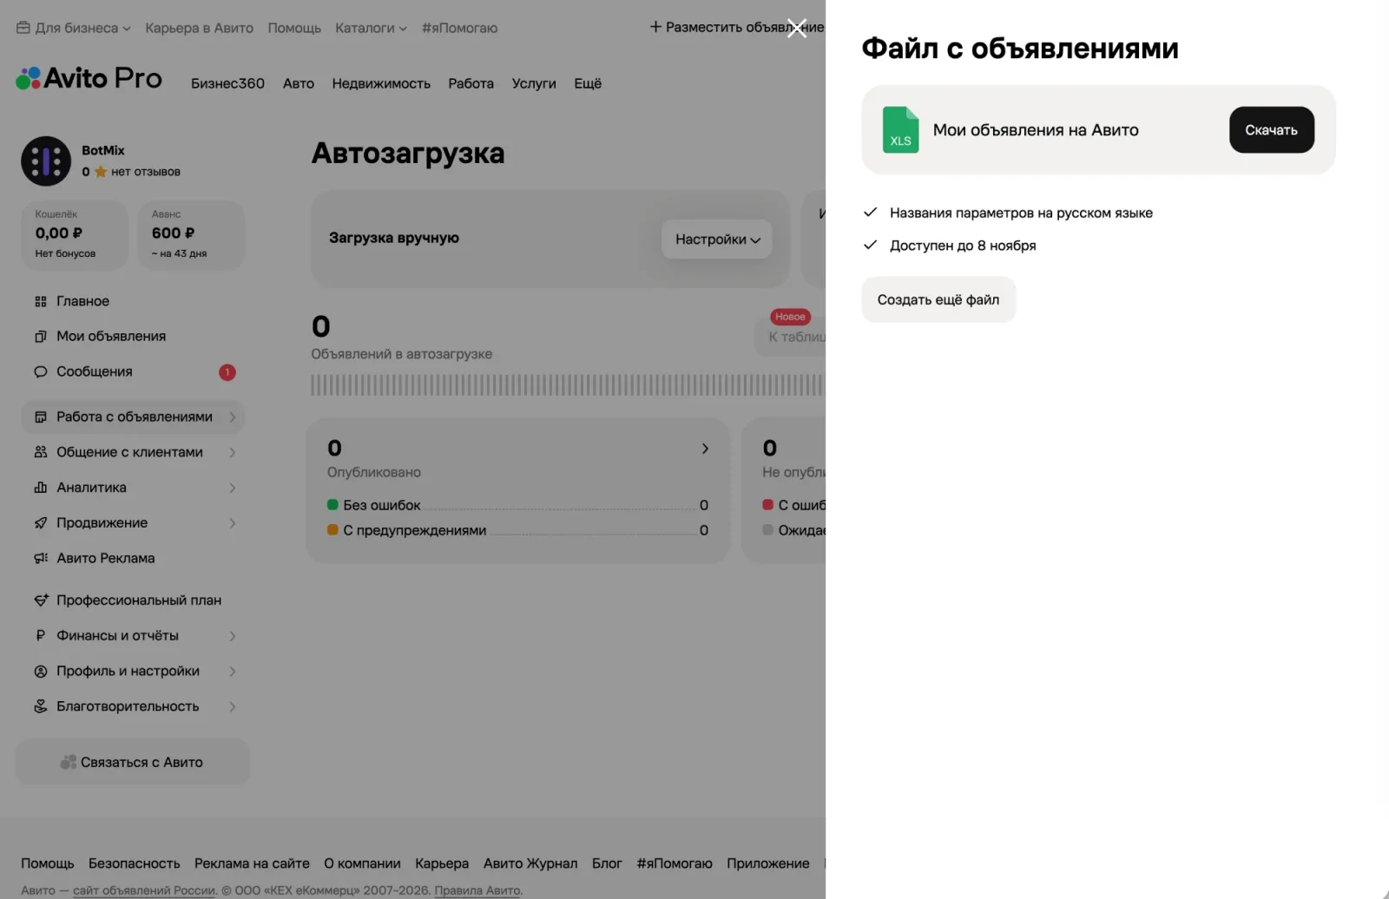1389x899 pixels.
Task: Expand the Продвижение submenu chevron
Action: coord(233,523)
